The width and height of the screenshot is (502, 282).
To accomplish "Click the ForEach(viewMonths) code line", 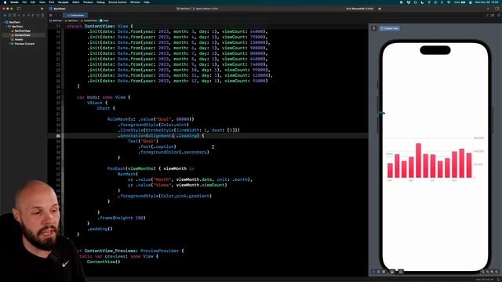I will [151, 168].
